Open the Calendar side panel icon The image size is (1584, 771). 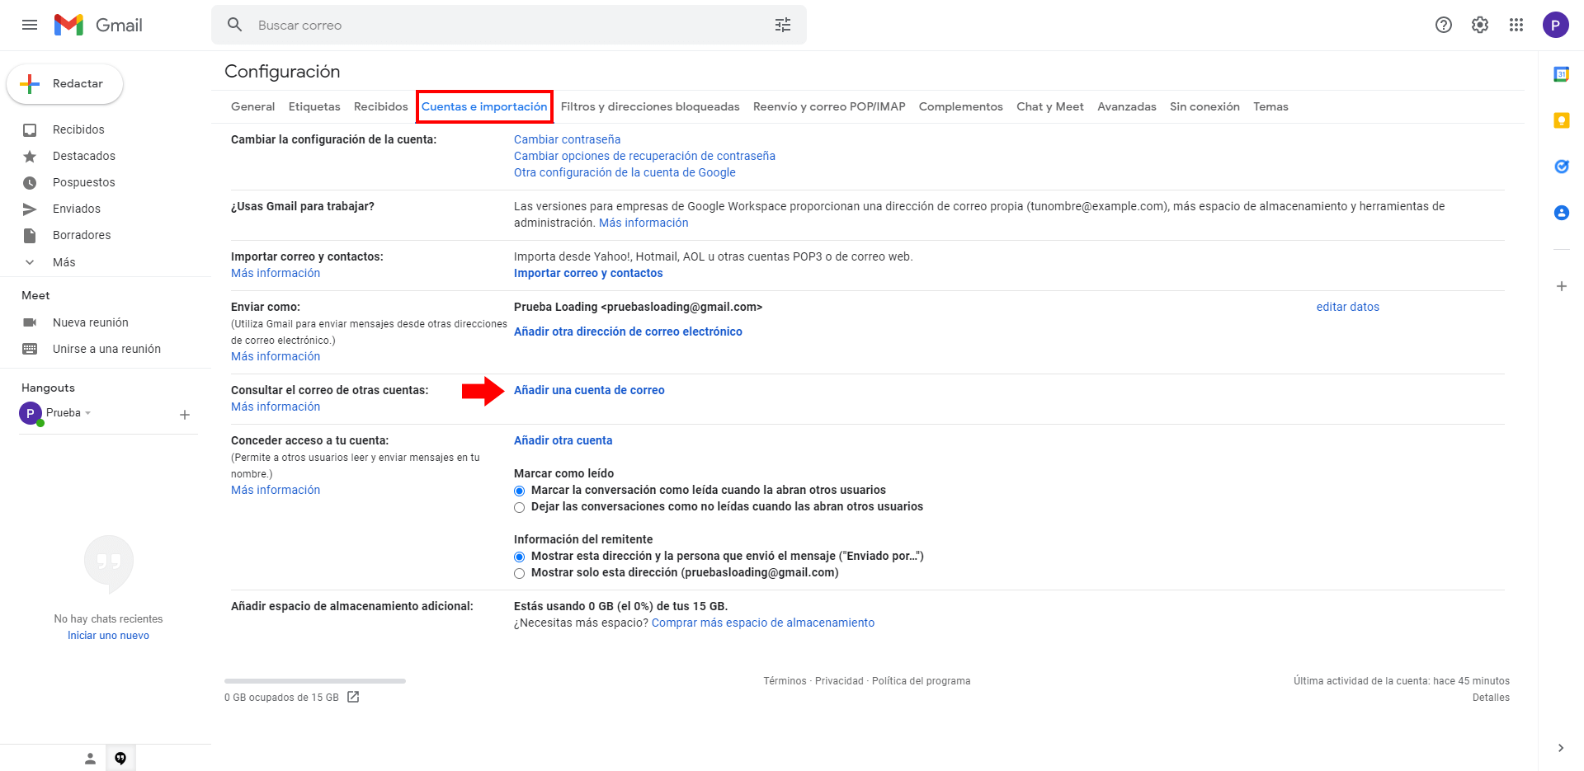click(1562, 74)
